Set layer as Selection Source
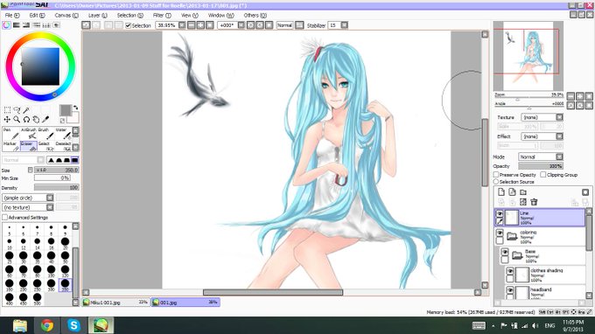Screen dimensions: 595x334 click(x=496, y=182)
